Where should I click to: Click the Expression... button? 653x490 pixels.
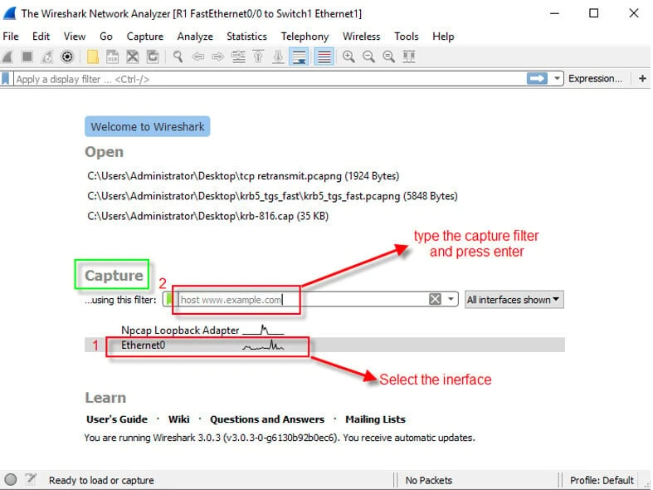595,78
